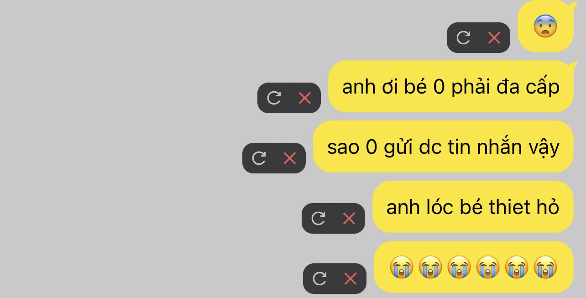The height and width of the screenshot is (298, 586).
Task: Tap the fearful face emoji itself
Action: (545, 26)
